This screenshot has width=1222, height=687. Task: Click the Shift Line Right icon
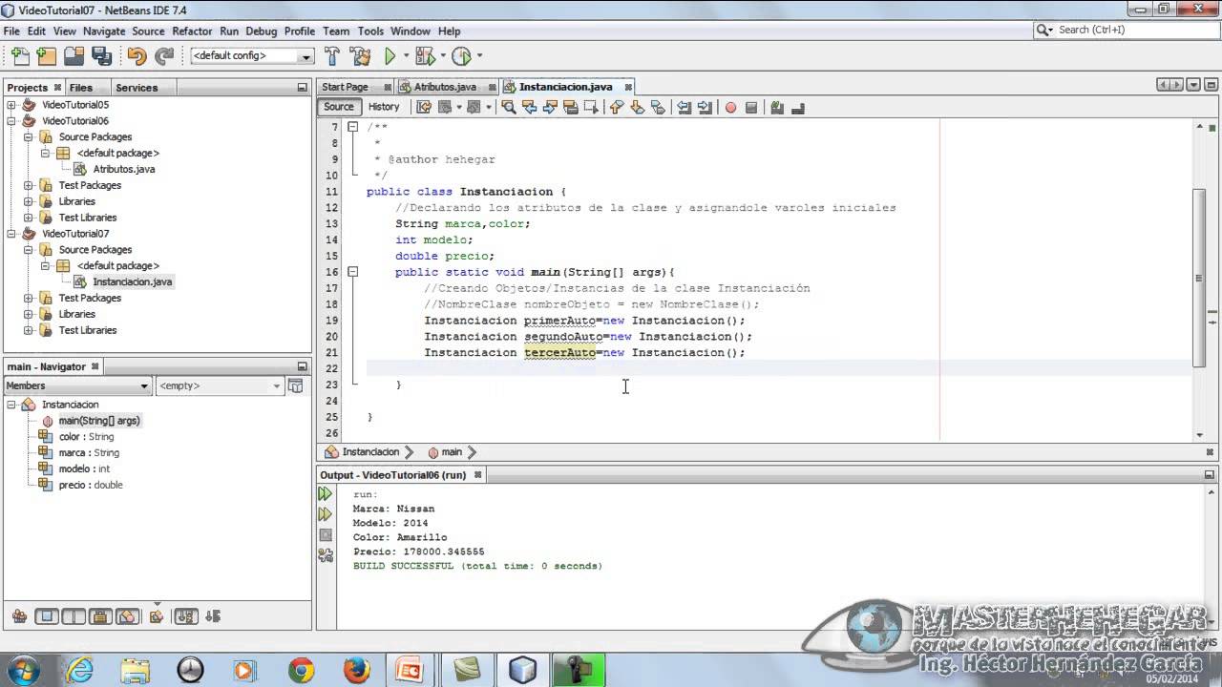pyautogui.click(x=705, y=107)
